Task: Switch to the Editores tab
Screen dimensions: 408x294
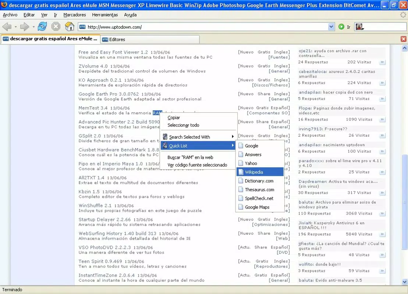Action: coord(150,40)
